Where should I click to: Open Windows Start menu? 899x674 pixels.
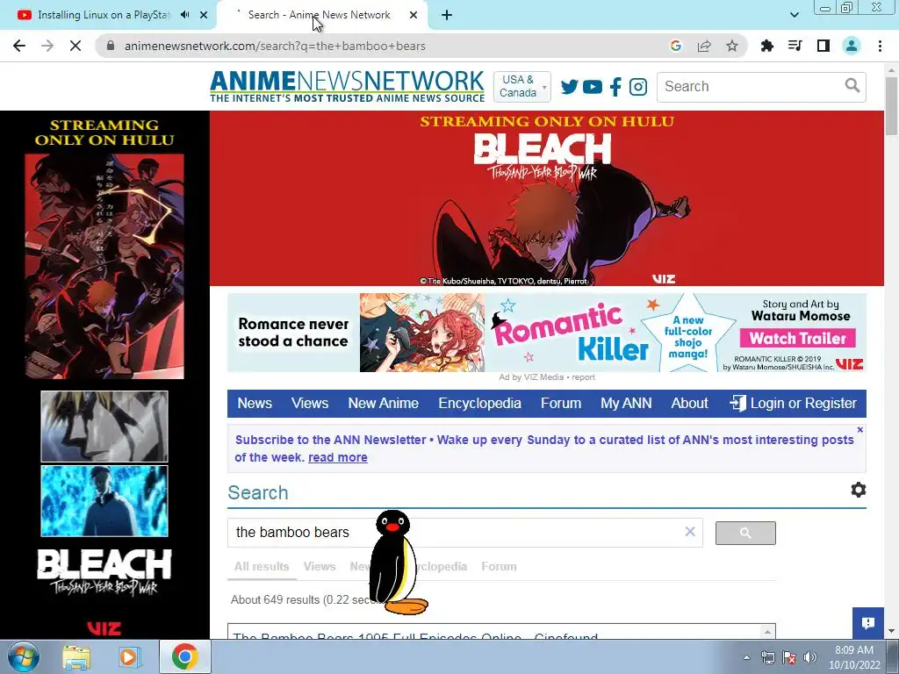tap(24, 656)
